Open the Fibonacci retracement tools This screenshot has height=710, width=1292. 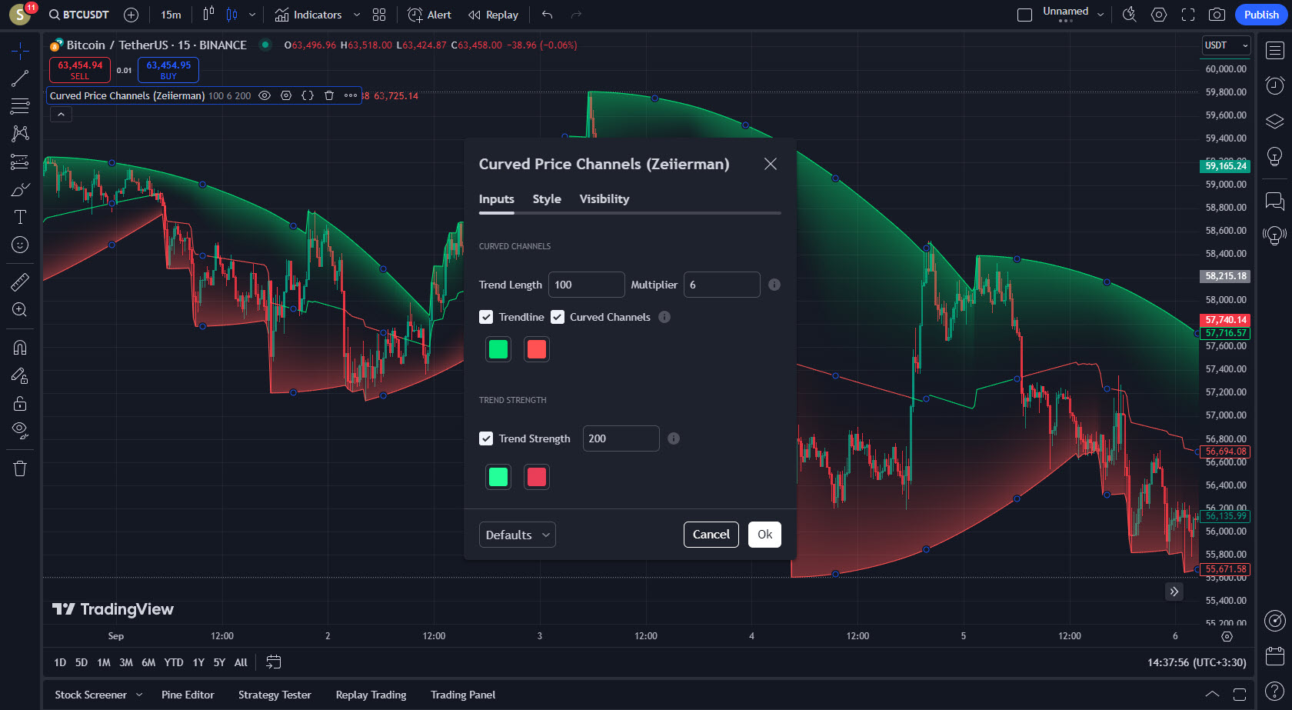(x=20, y=106)
